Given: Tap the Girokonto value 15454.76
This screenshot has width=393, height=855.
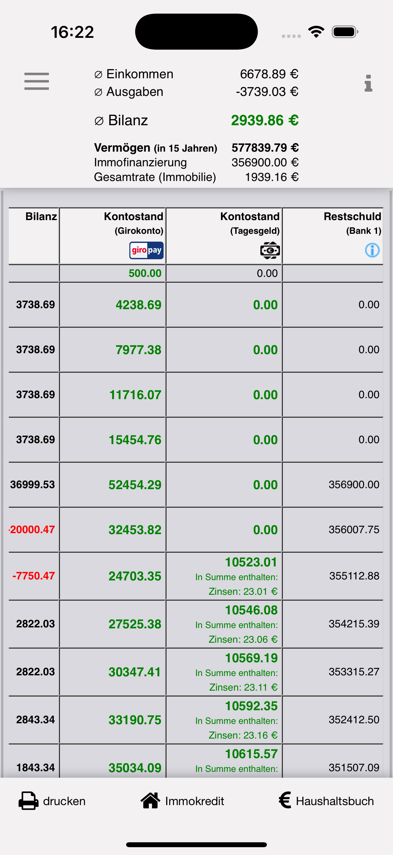Looking at the screenshot, I should pos(135,440).
